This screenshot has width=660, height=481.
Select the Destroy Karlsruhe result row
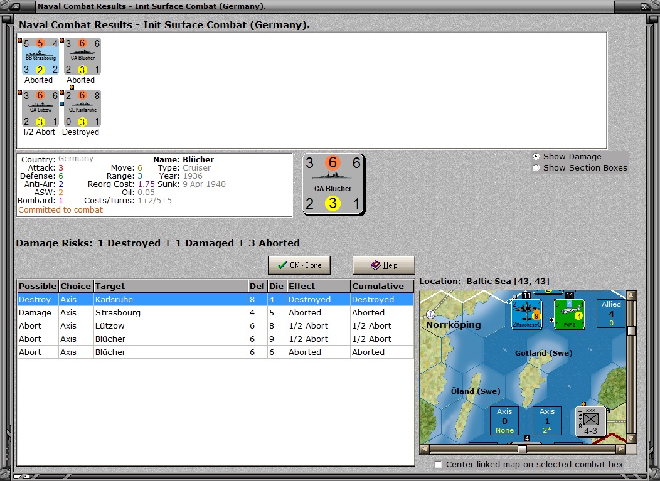(x=216, y=299)
